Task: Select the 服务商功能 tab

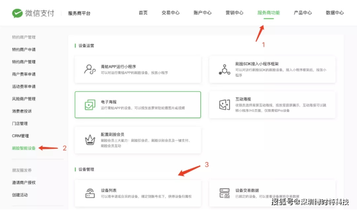Action: pos(269,13)
